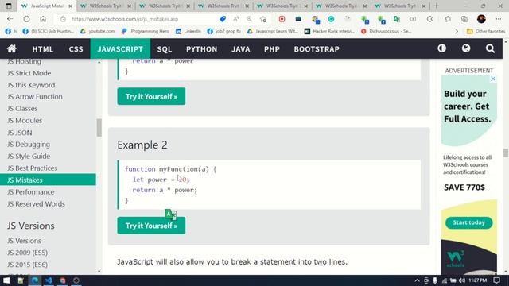The height and width of the screenshot is (286, 509).
Task: Click the red extension icon
Action: pos(282,19)
